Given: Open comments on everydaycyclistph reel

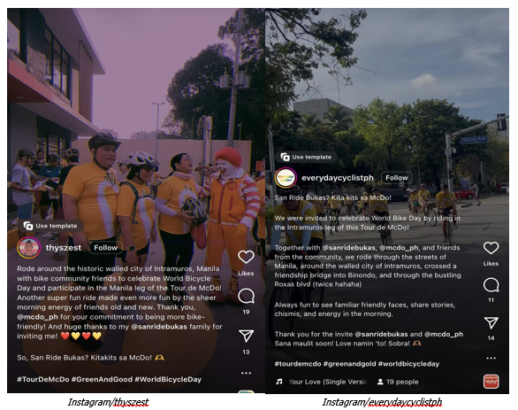Looking at the screenshot, I should pyautogui.click(x=491, y=285).
